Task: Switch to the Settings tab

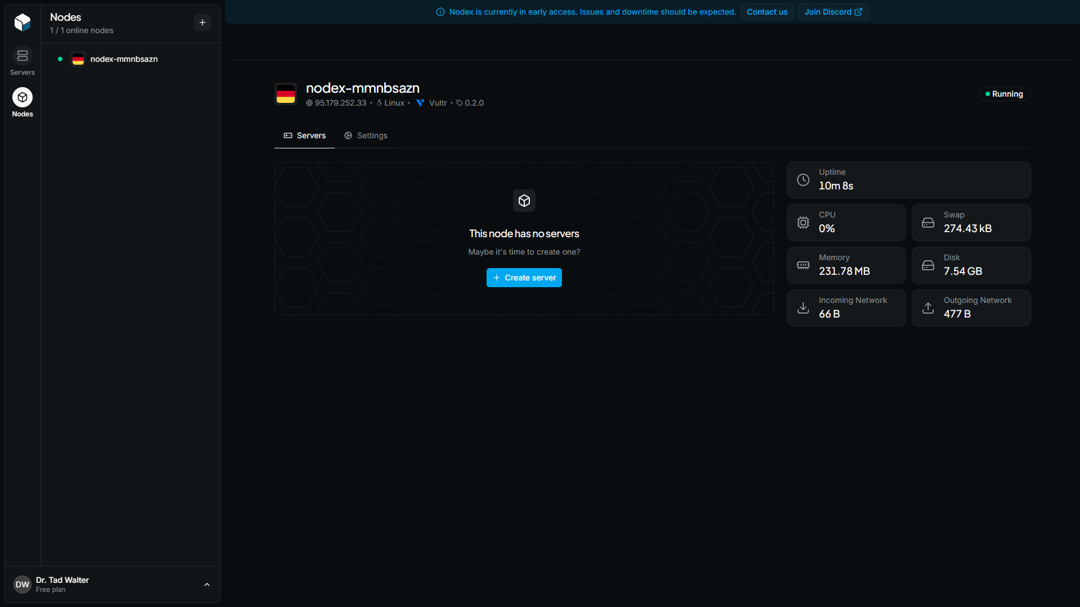Action: coord(366,135)
